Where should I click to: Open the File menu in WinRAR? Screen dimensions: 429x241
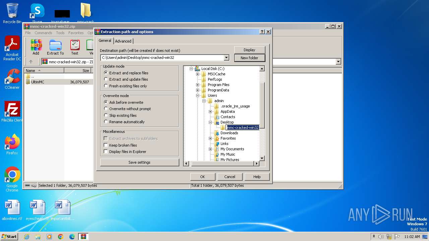(28, 33)
